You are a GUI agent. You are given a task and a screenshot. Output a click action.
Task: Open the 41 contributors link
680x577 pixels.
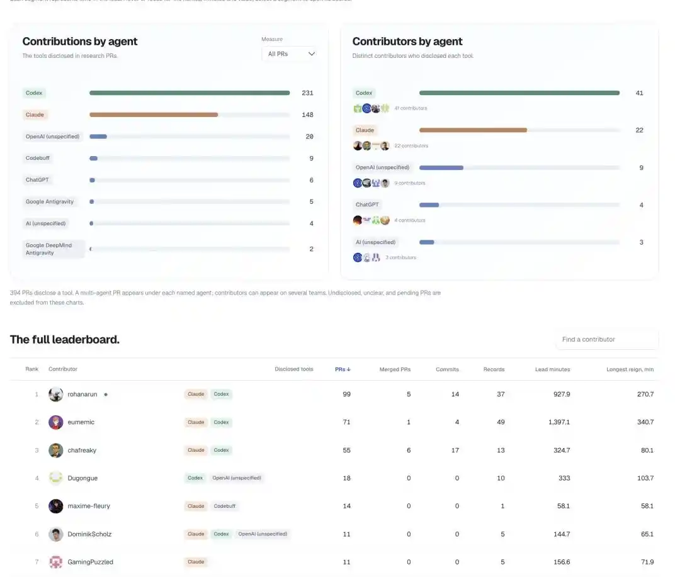point(411,108)
